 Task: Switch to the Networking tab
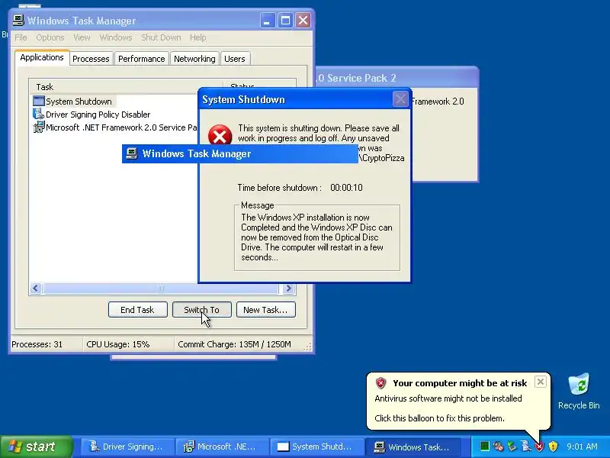click(x=194, y=59)
